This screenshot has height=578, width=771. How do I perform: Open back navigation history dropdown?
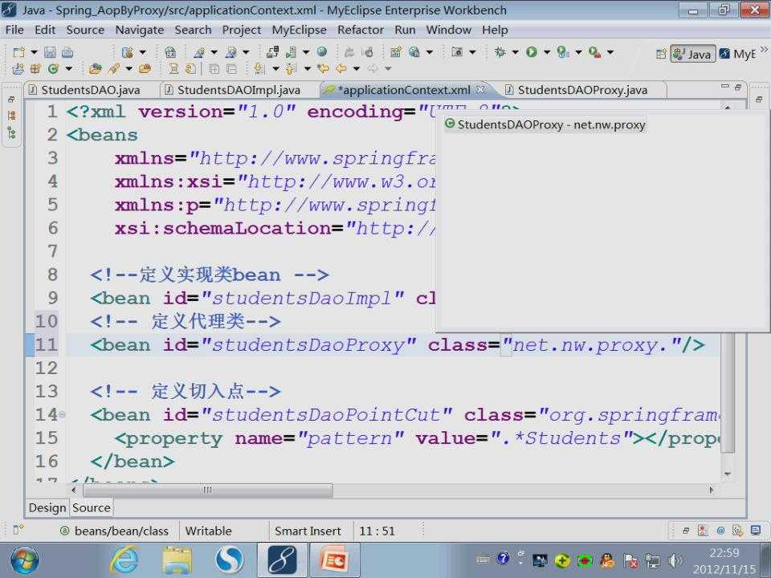click(356, 68)
